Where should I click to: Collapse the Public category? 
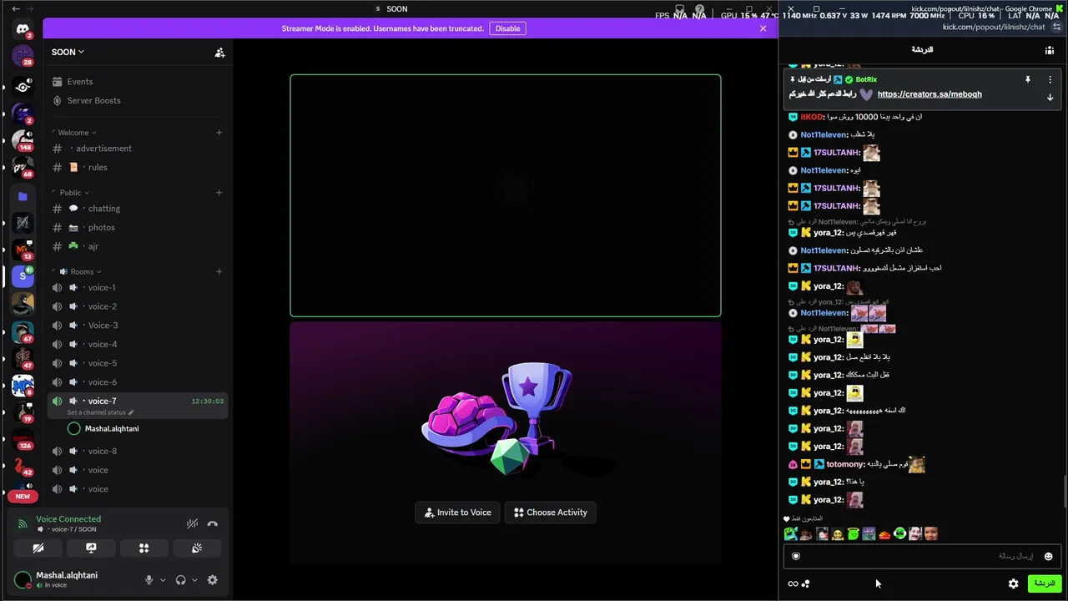(72, 193)
